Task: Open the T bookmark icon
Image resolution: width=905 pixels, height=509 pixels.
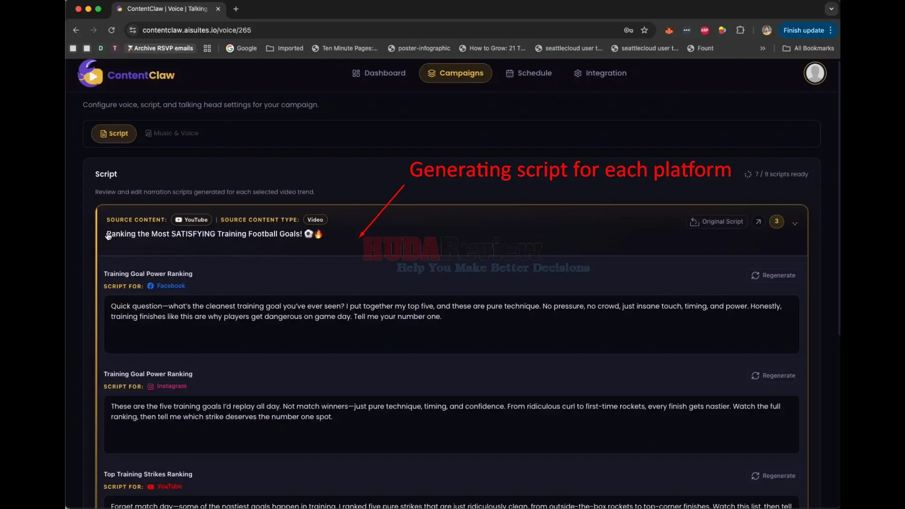Action: tap(115, 48)
